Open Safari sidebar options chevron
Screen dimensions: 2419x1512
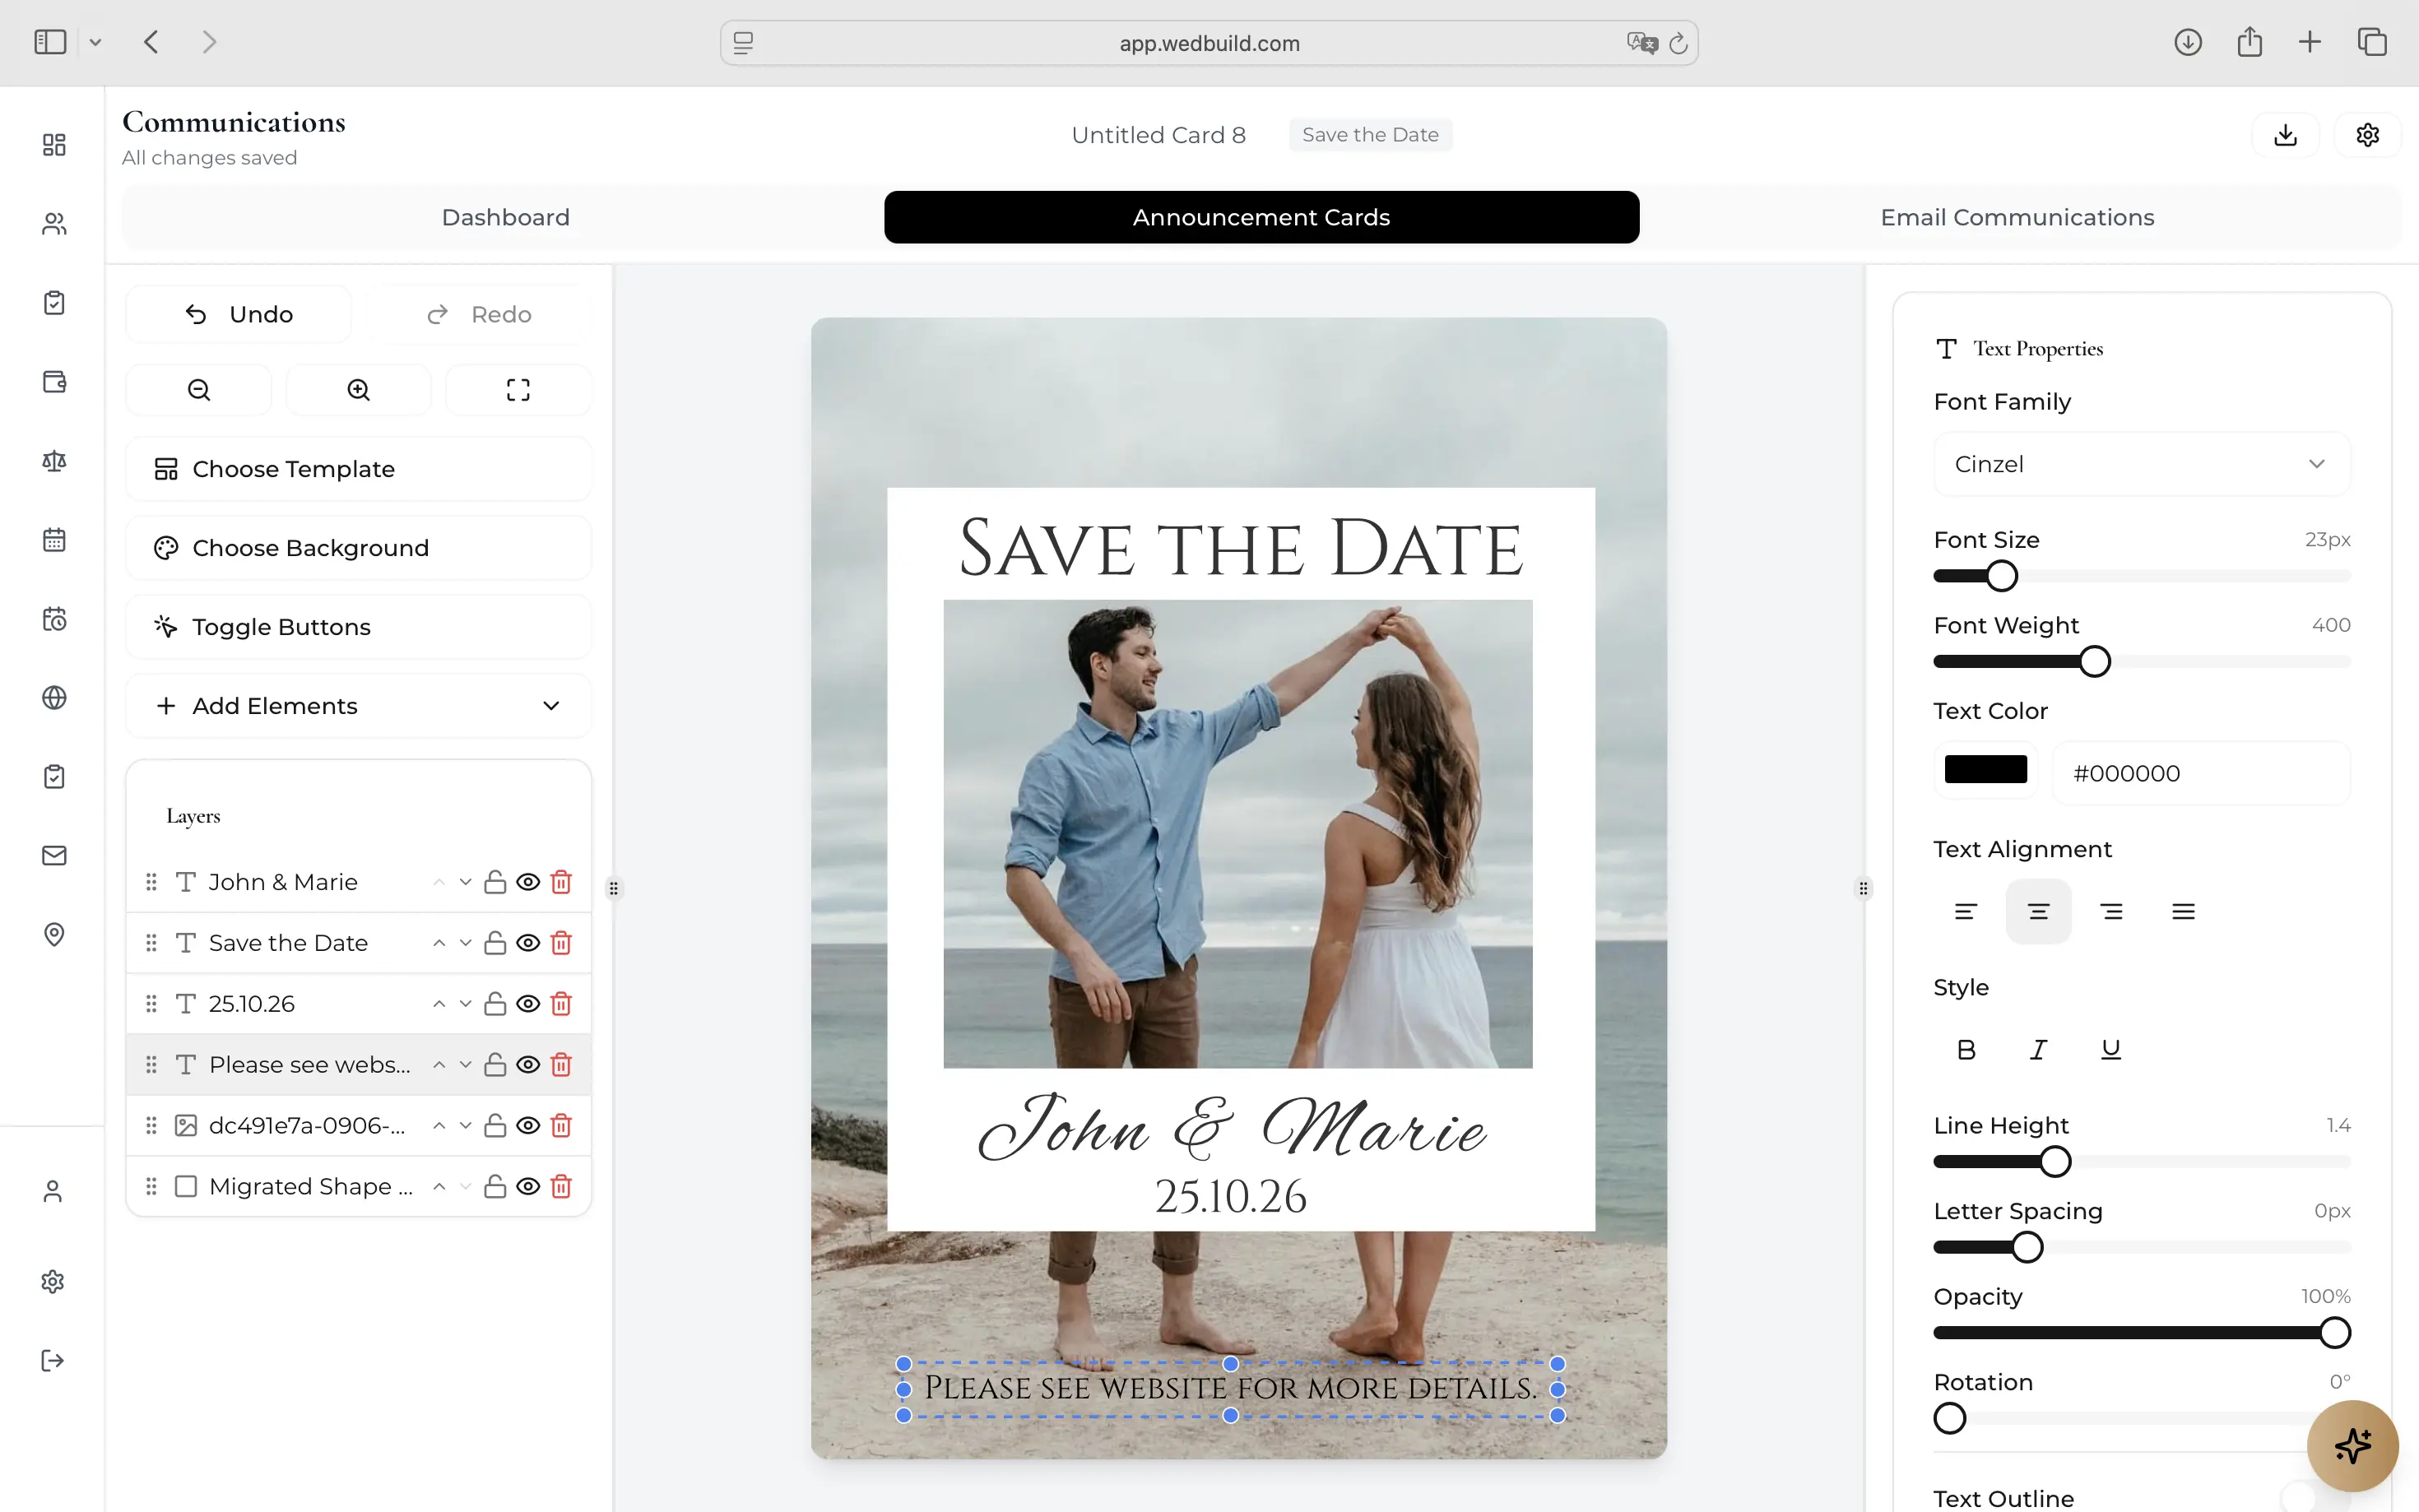pyautogui.click(x=95, y=42)
